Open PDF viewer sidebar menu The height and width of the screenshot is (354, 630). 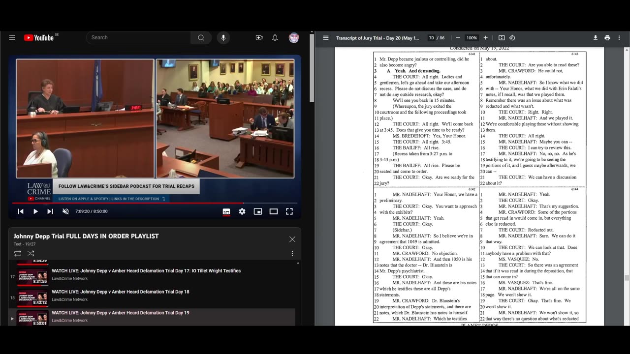point(326,38)
